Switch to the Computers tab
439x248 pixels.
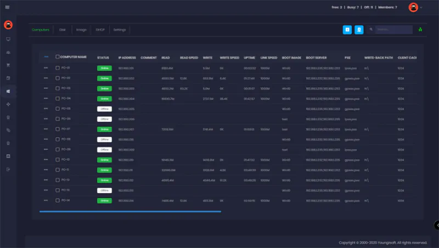[41, 30]
